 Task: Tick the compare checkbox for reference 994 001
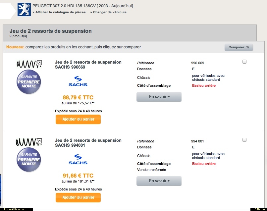(x=244, y=140)
